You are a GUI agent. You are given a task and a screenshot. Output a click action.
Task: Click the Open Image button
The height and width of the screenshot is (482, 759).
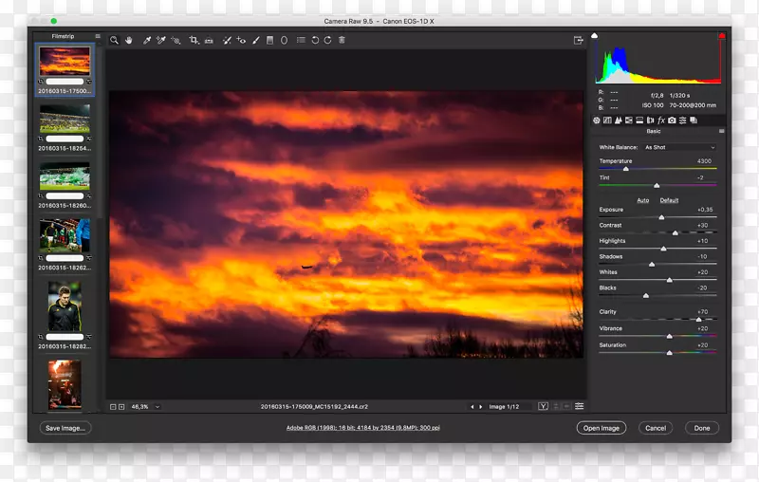[x=602, y=428]
